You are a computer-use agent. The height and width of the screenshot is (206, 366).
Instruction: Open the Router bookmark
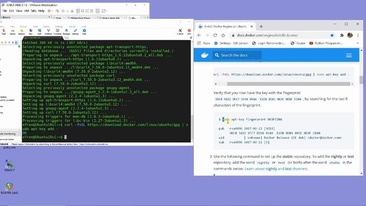click(x=298, y=43)
